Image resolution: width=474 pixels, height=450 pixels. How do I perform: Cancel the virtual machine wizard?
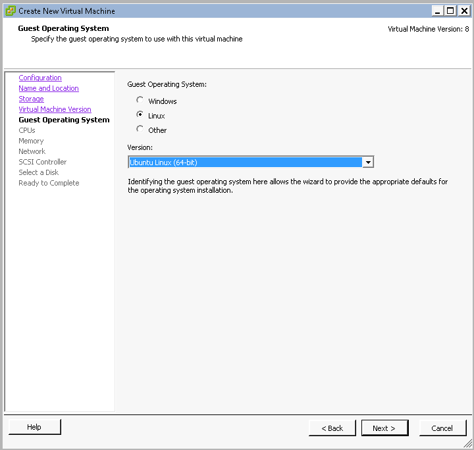(442, 428)
